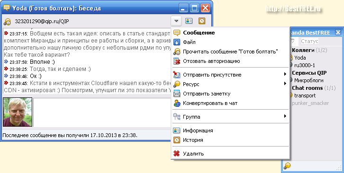Select ru3000-1 contact

305,65
